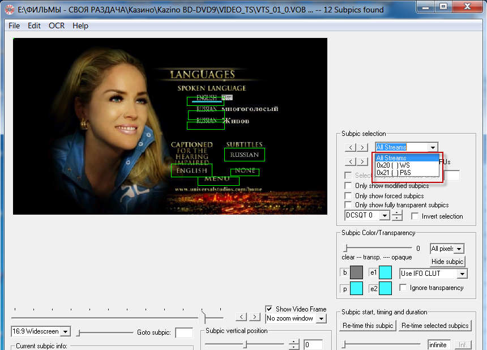Screen dimensions: 487x350
Task: Open the All pixels dropdown
Action: (459, 249)
